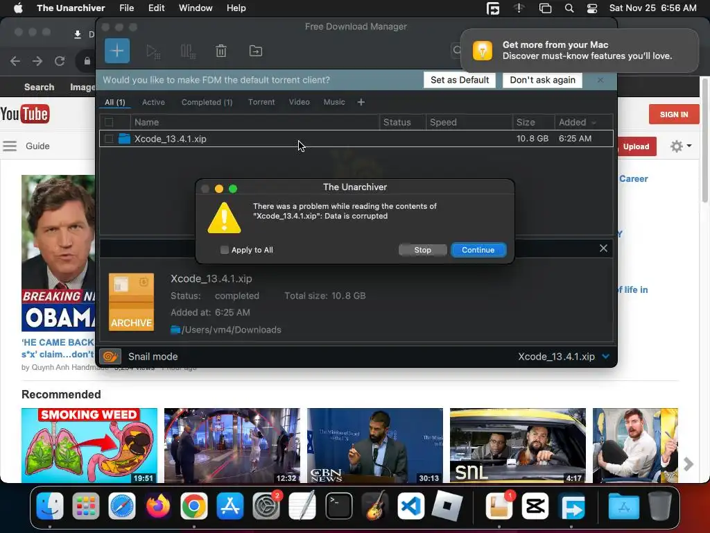
Task: Click the YouTube Upload button
Action: pyautogui.click(x=636, y=146)
